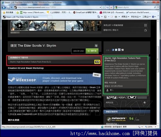Open the 工具 (Tools) menu
Viewport: 161px width, 137px height.
(x=147, y=17)
